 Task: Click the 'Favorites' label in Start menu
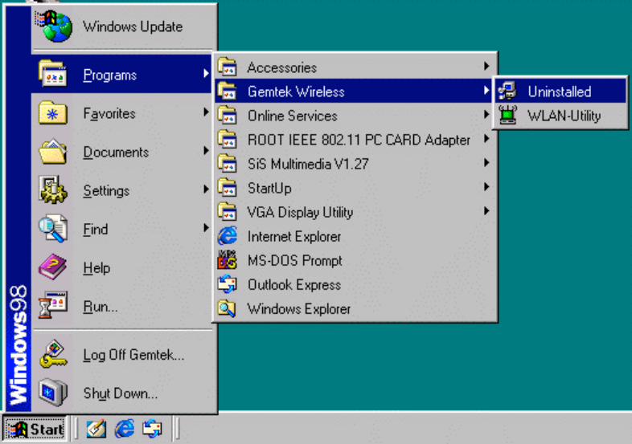(109, 113)
